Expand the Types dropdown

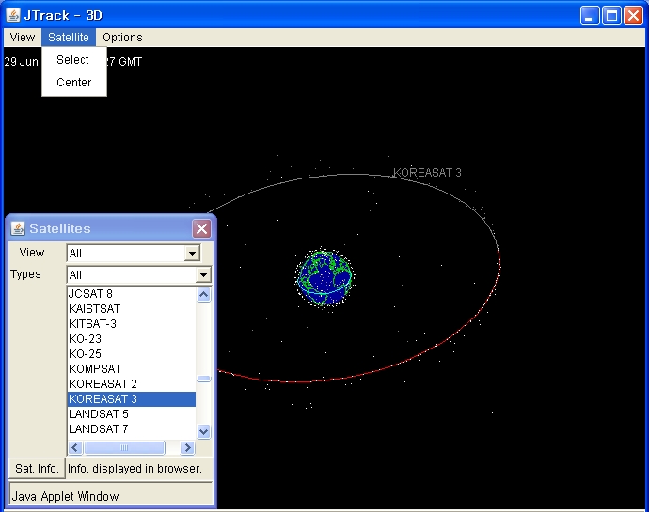pos(203,274)
